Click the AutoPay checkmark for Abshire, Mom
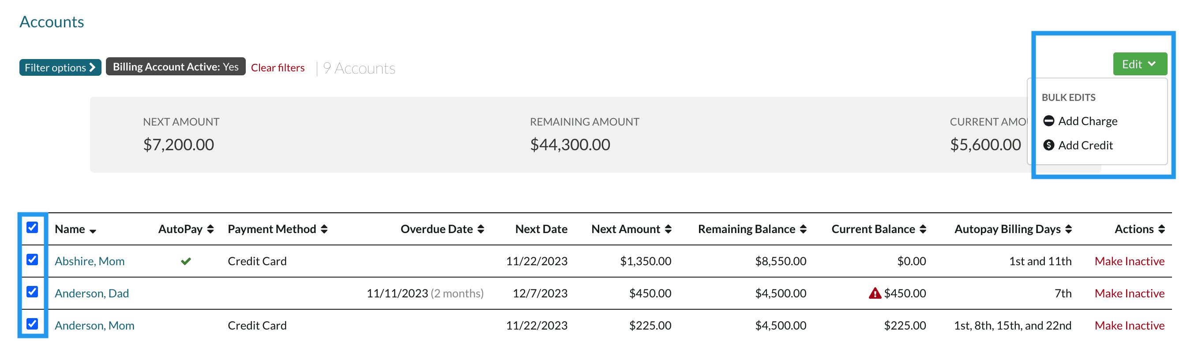 pyautogui.click(x=186, y=260)
